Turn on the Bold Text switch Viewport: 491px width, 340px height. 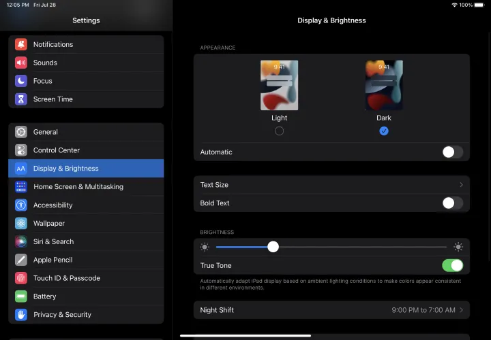click(x=452, y=203)
